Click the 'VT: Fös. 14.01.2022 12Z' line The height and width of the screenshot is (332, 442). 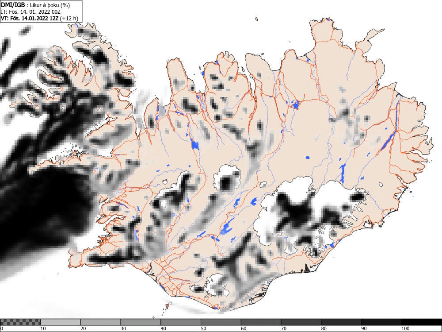click(x=30, y=18)
